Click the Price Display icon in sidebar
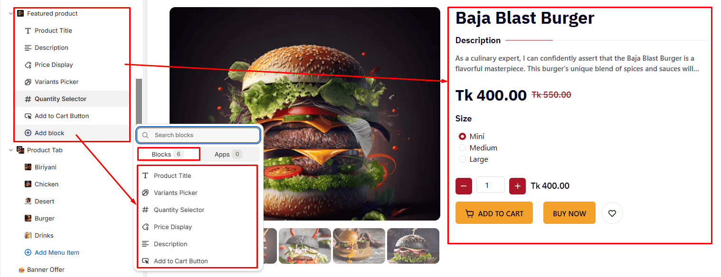721x277 pixels. (28, 65)
